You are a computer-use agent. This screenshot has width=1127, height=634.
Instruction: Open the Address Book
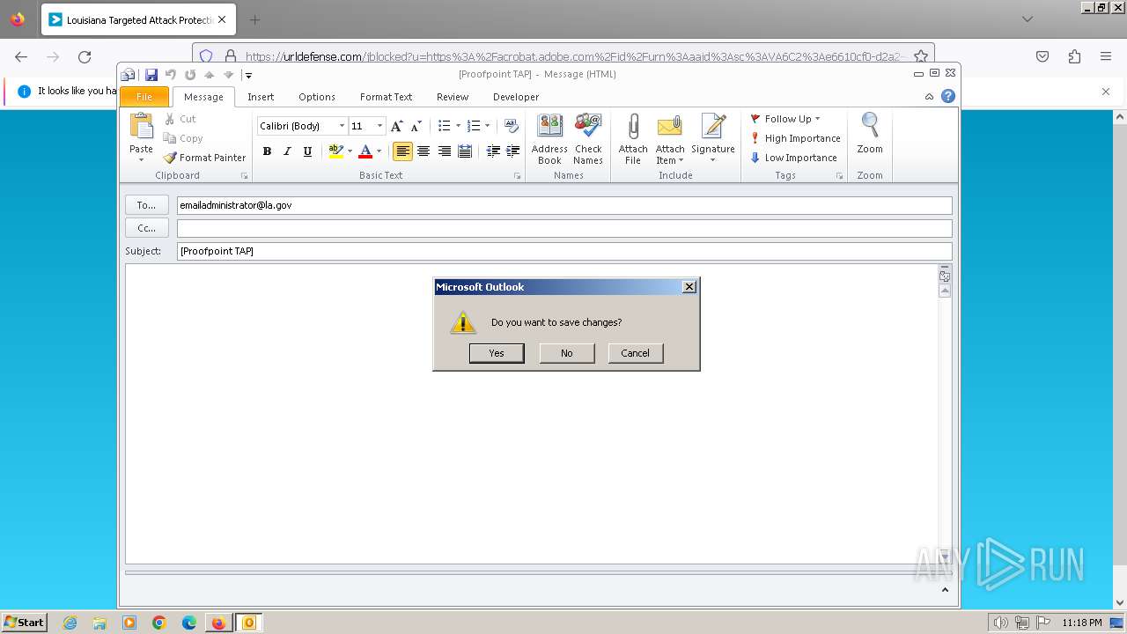coord(549,139)
